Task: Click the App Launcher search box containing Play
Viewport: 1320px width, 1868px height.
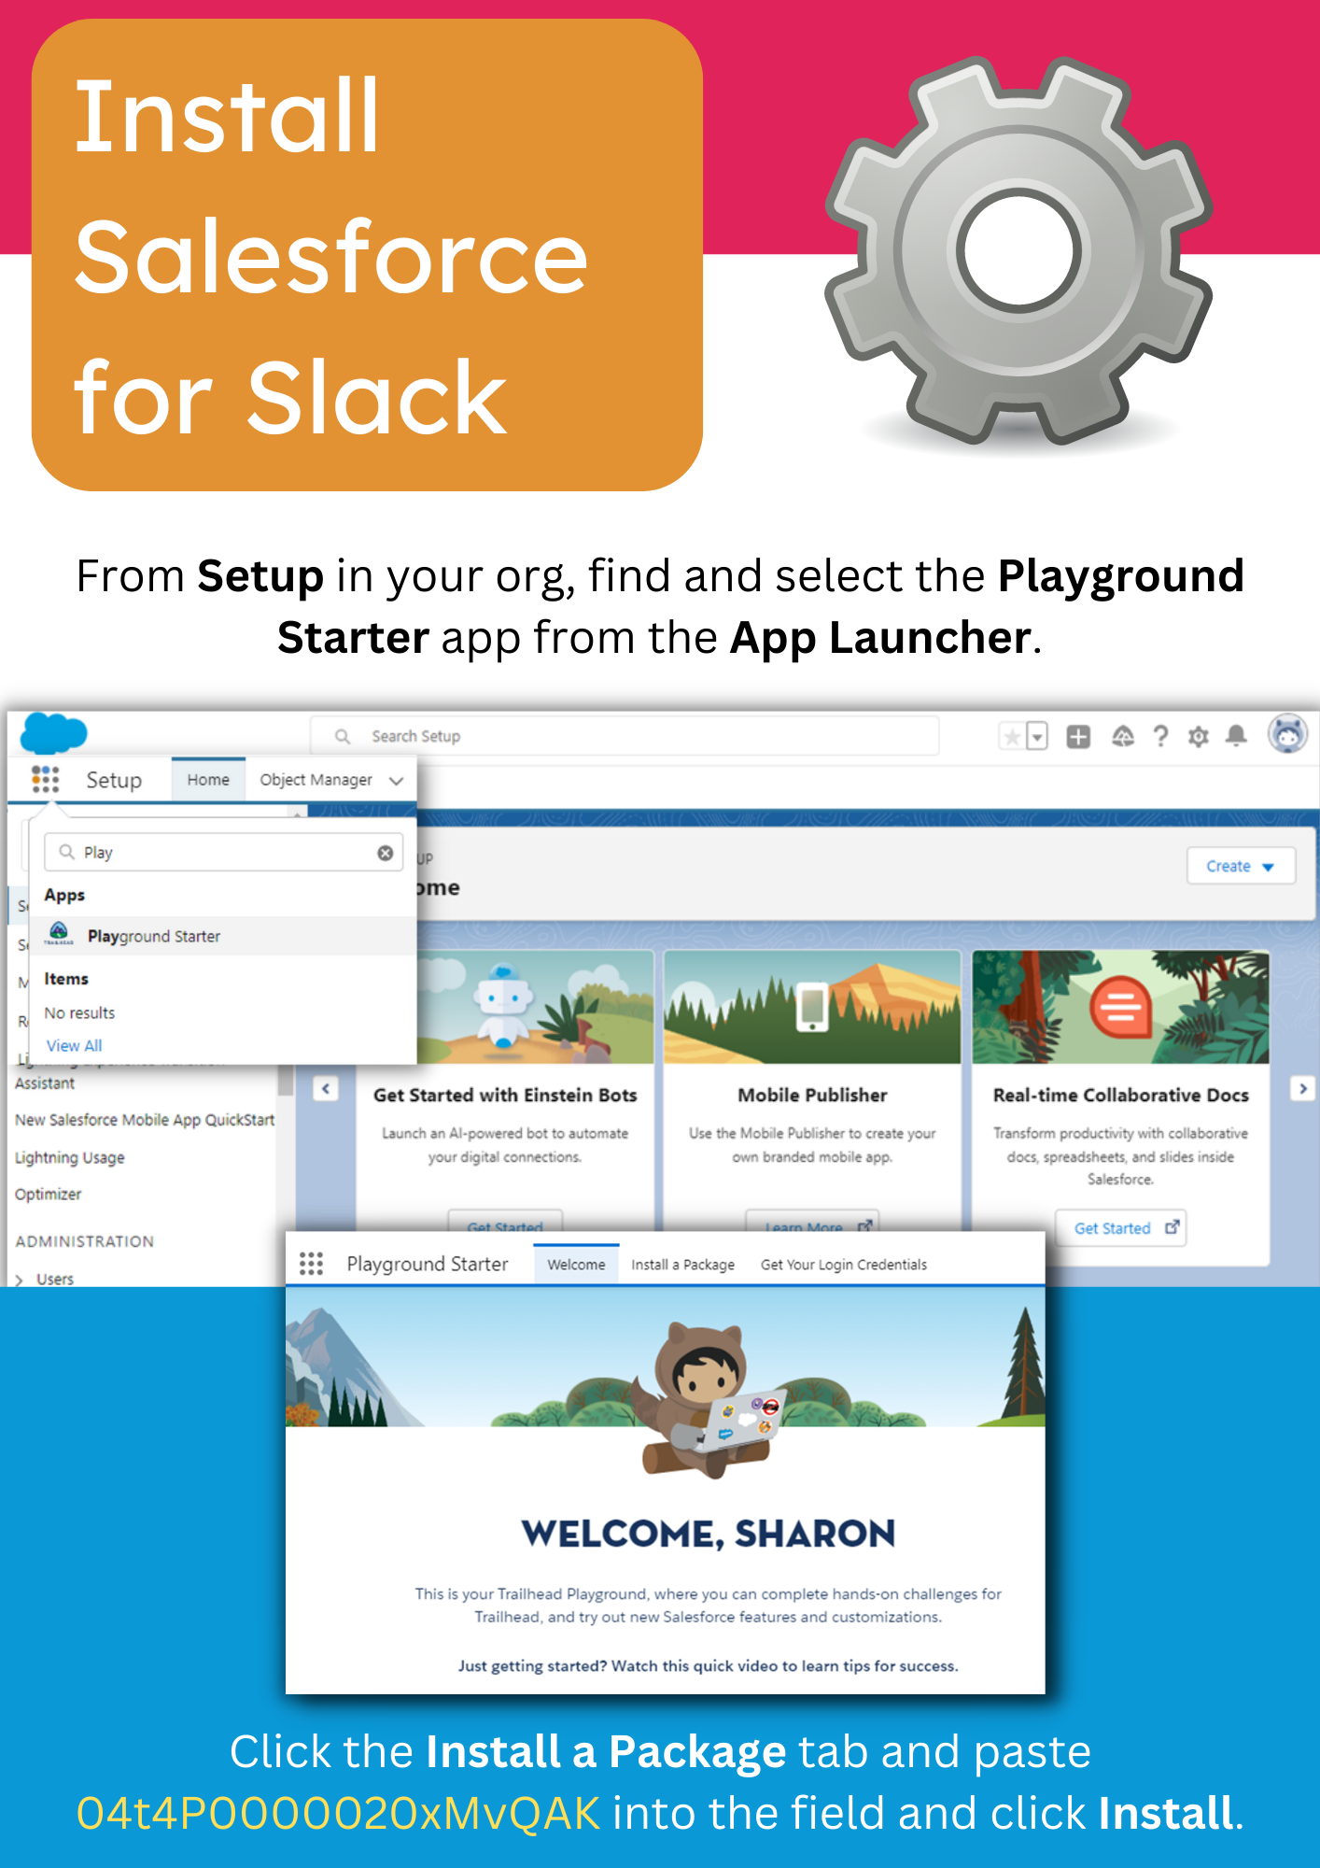Action: (224, 852)
